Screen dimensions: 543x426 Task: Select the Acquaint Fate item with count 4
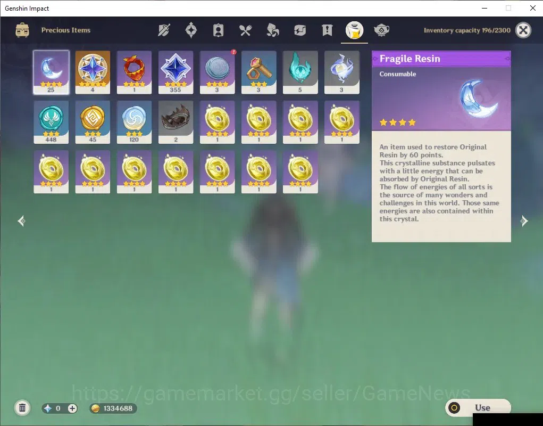pyautogui.click(x=93, y=72)
